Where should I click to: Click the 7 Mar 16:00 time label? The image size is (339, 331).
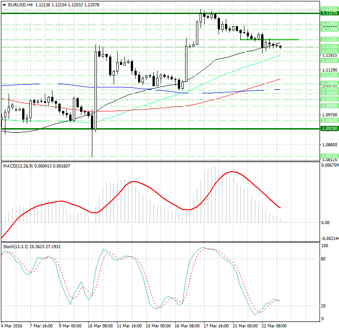click(x=41, y=326)
